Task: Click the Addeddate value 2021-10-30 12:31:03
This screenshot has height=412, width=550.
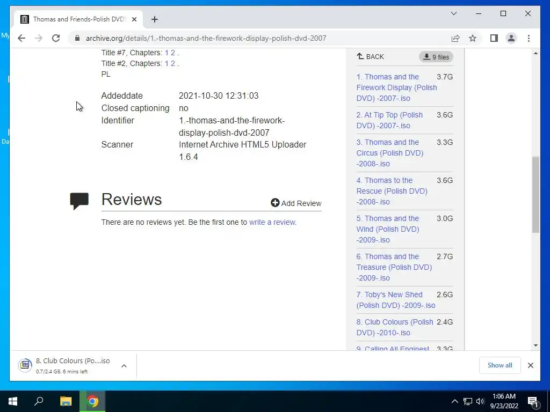Action: (x=219, y=95)
